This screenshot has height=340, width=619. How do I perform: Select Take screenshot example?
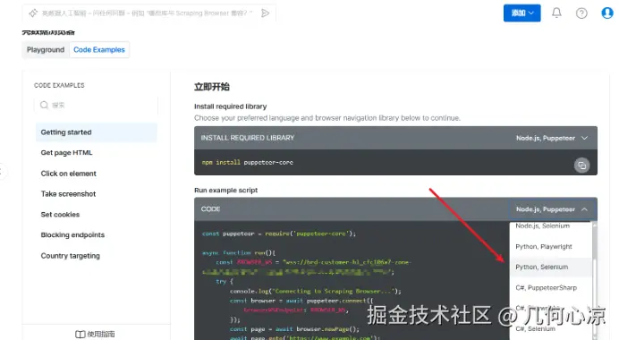point(68,194)
